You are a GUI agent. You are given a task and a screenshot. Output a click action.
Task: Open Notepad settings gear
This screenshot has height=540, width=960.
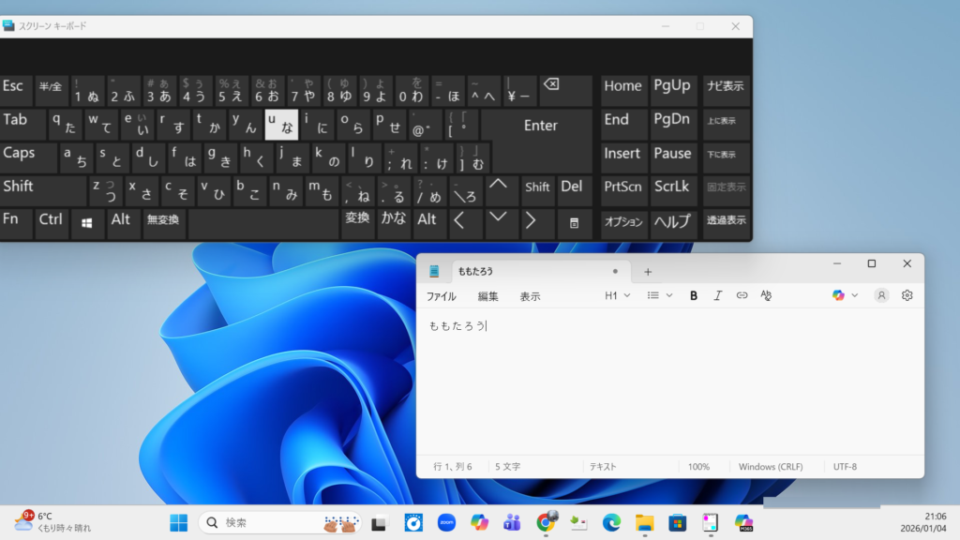[x=907, y=295]
